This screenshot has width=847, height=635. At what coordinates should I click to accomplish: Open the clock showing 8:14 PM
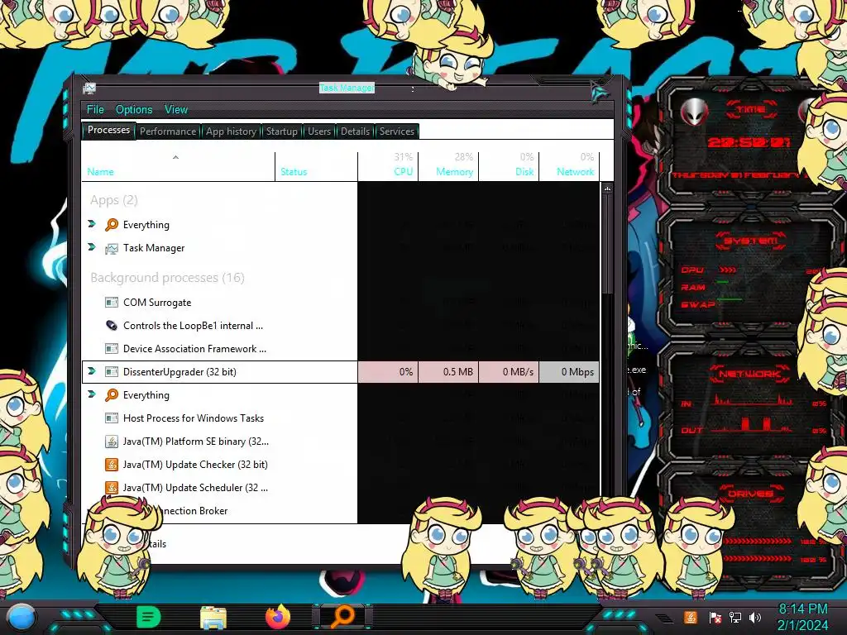point(802,617)
